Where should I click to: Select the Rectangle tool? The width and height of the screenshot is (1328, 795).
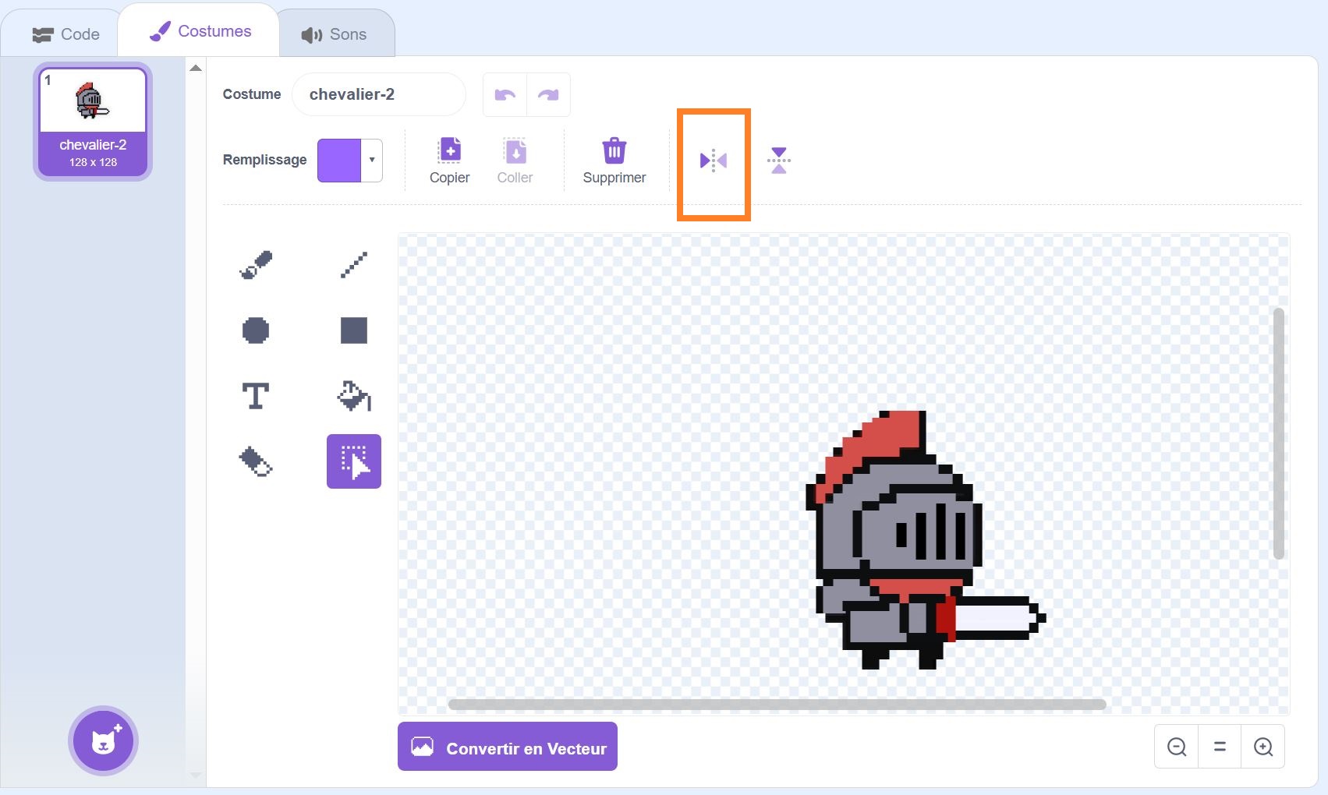click(353, 330)
